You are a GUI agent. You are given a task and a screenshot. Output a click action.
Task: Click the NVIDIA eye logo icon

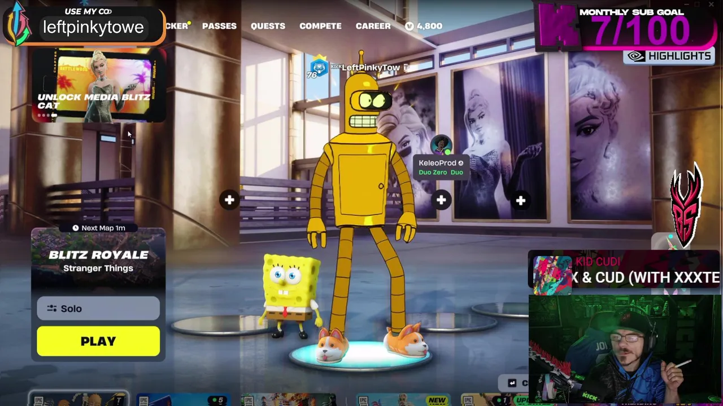click(637, 56)
